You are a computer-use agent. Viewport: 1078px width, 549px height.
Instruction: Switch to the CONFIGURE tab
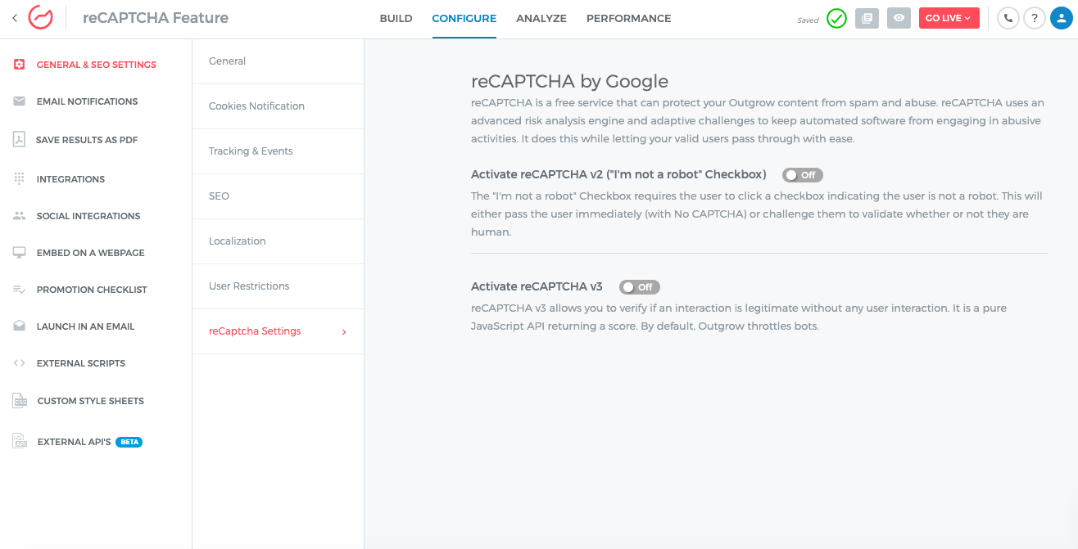pyautogui.click(x=464, y=18)
